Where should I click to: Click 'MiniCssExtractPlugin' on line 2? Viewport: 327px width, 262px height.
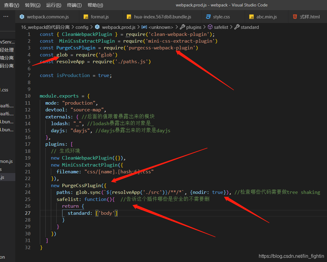click(x=87, y=41)
